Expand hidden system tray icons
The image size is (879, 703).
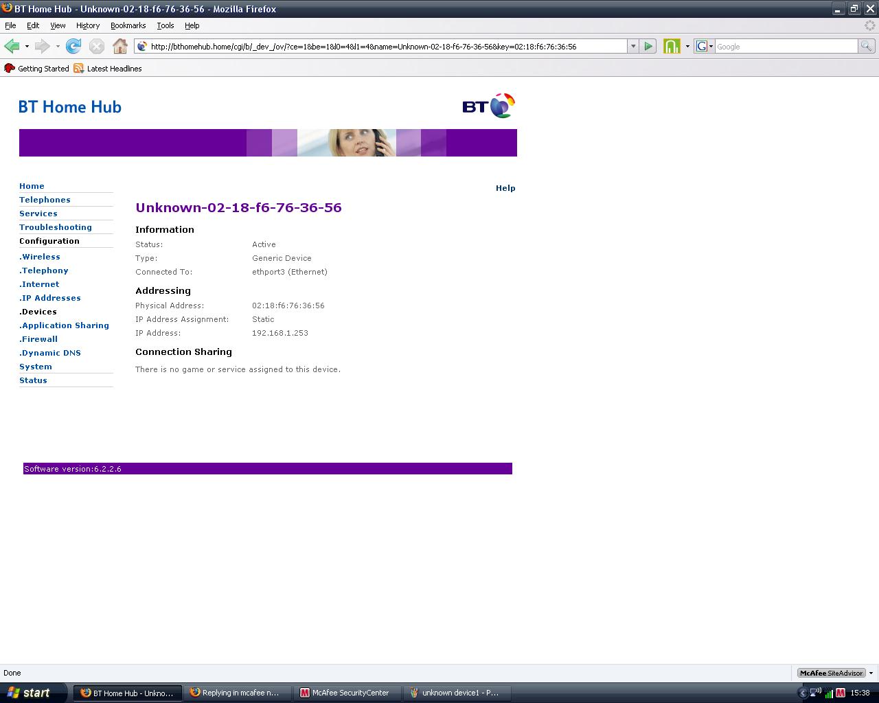(802, 693)
